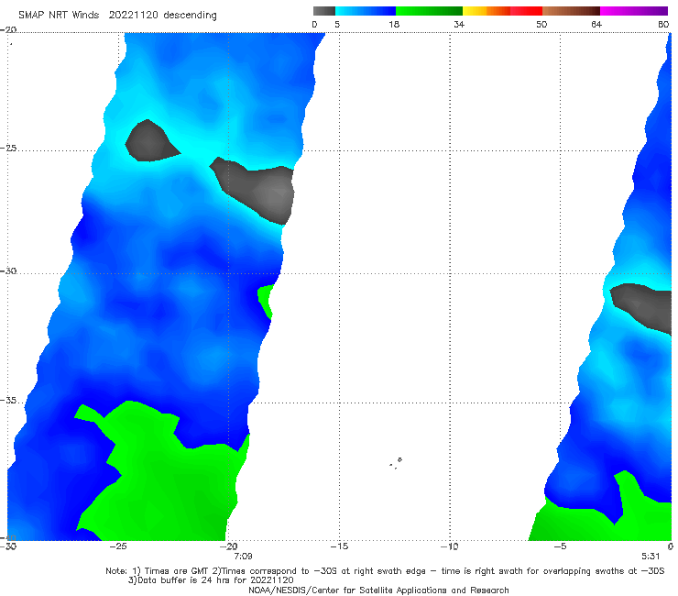
Task: Click the color bar label '50'
Action: [541, 24]
